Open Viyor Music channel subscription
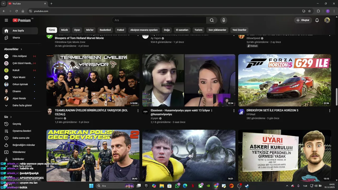This screenshot has width=338, height=190. click(x=20, y=77)
